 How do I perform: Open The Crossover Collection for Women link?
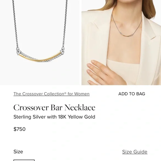51,94
